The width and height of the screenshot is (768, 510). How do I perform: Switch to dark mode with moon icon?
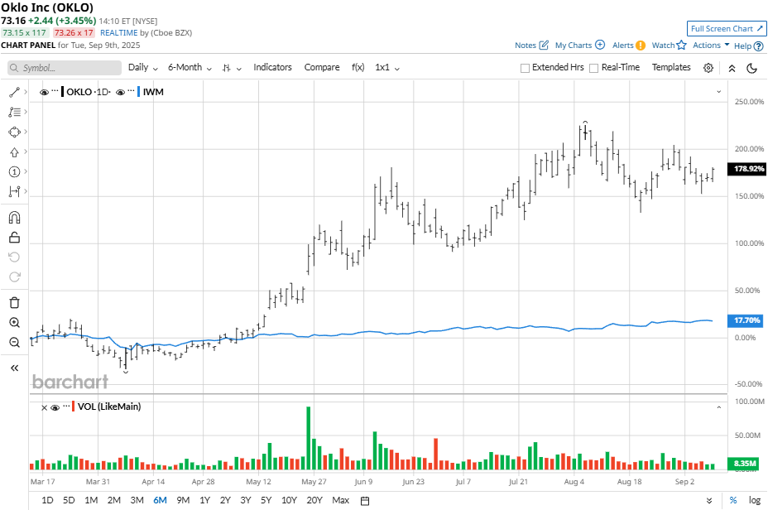[751, 68]
